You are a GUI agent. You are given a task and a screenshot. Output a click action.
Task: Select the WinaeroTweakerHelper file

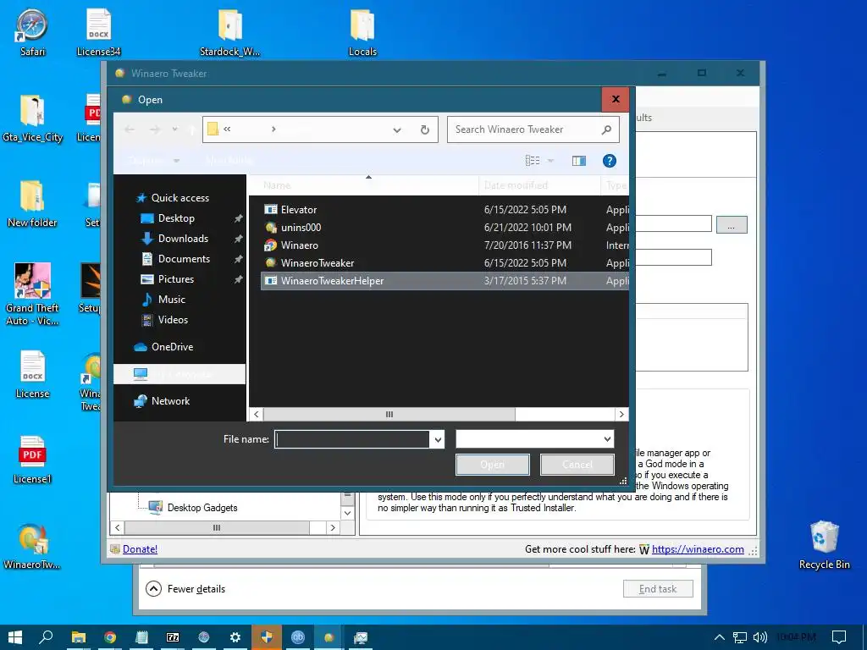pyautogui.click(x=445, y=281)
